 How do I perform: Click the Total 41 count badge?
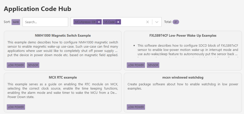[x=176, y=22]
